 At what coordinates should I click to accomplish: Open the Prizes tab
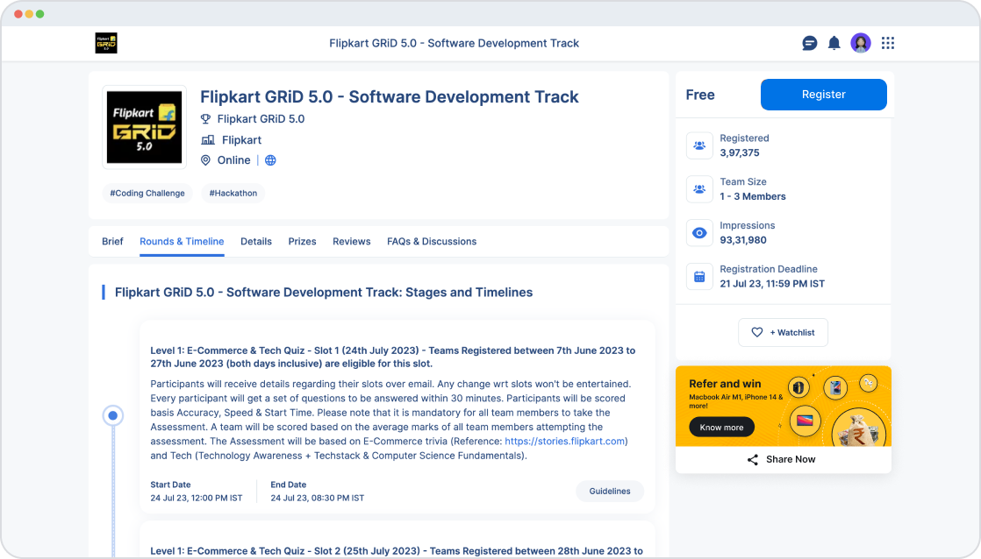302,241
